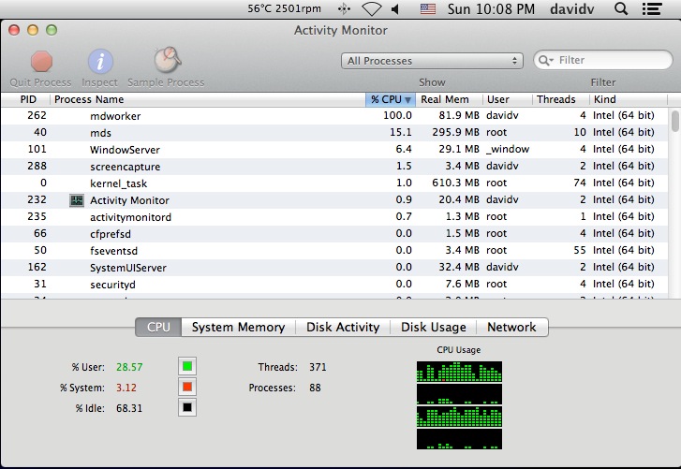Image resolution: width=681 pixels, height=469 pixels.
Task: Open Spotlight search magnifier in menu bar
Action: pyautogui.click(x=621, y=8)
